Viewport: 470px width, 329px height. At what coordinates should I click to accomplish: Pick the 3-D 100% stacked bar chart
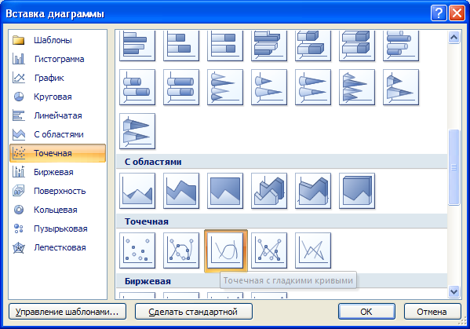tap(357, 46)
